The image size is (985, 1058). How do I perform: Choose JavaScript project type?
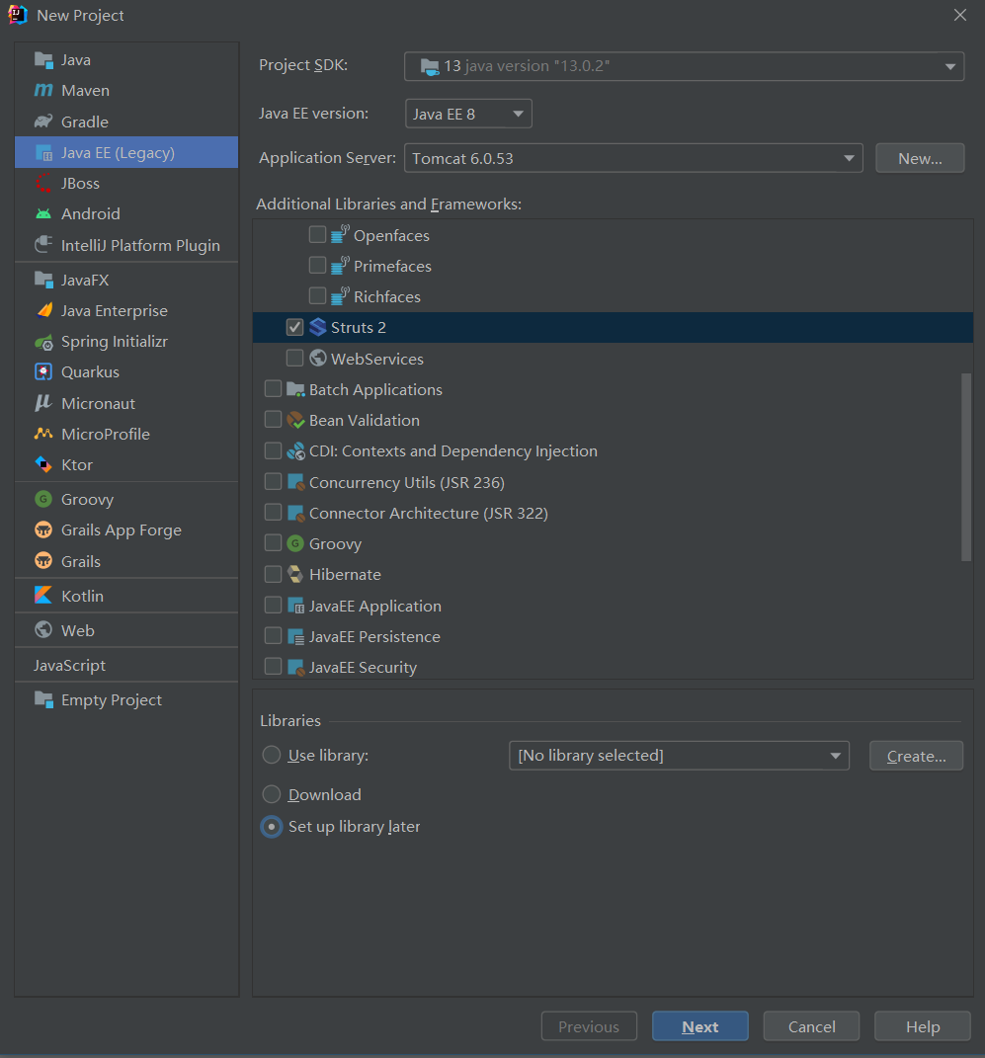126,665
